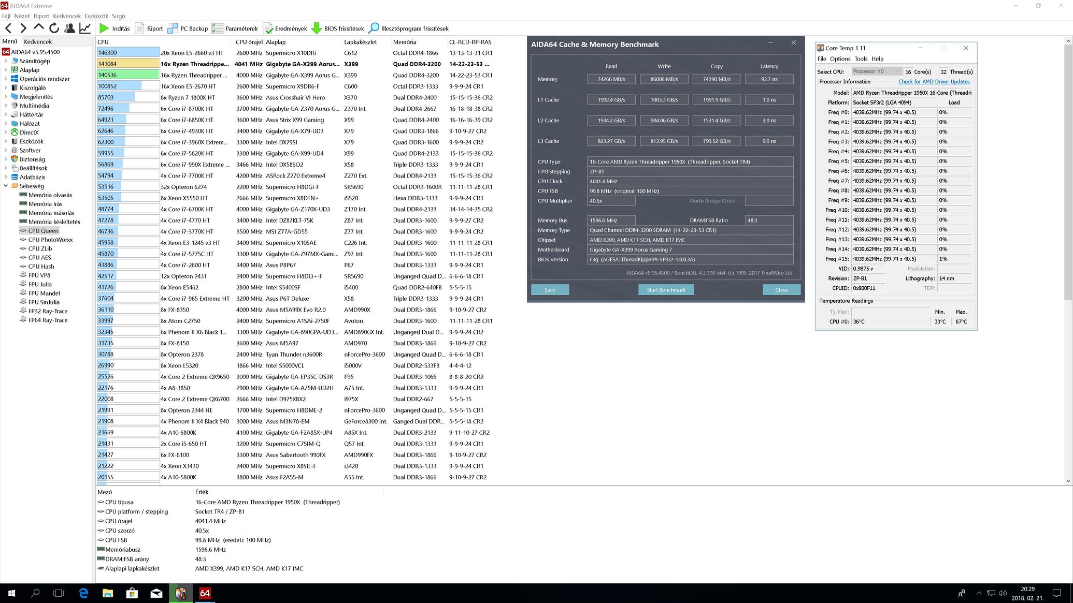This screenshot has height=603, width=1073.
Task: Open the Mail app in taskbar
Action: pos(156,593)
